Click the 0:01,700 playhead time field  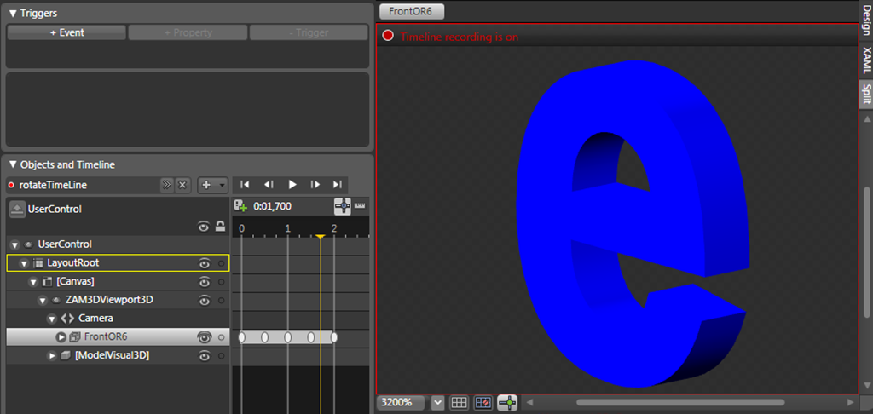click(273, 206)
